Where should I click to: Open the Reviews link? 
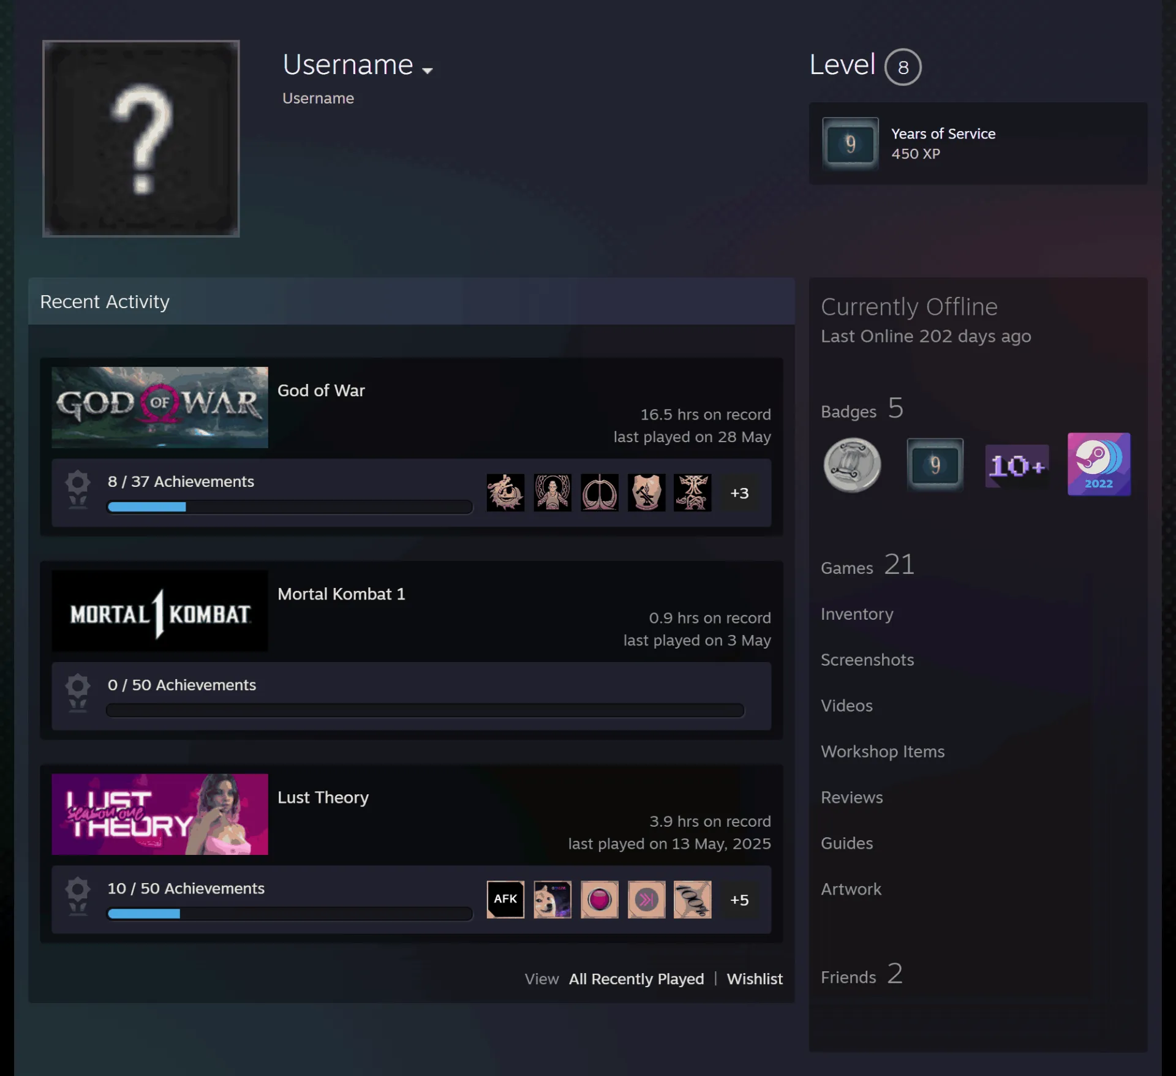click(x=852, y=797)
